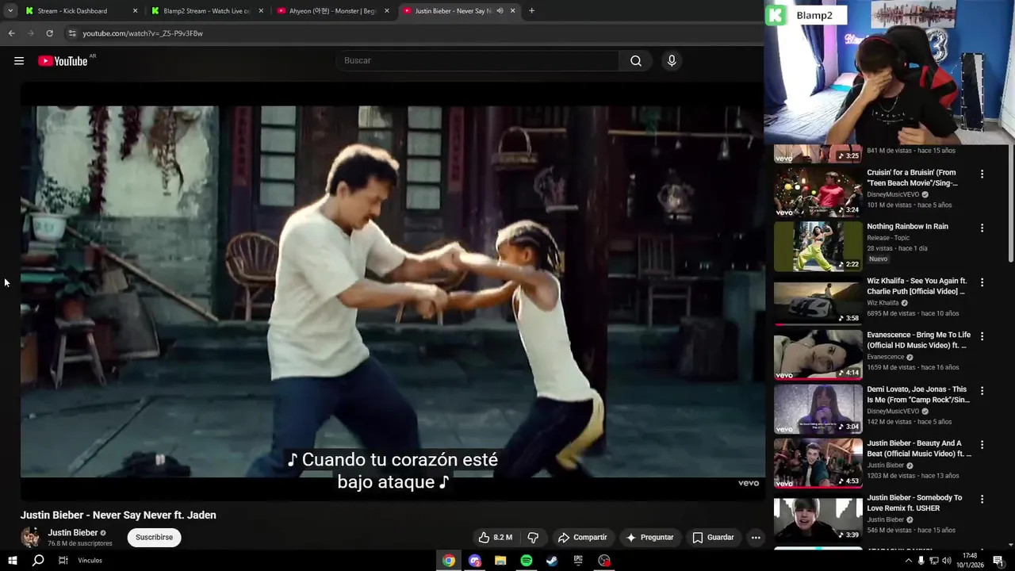Open options menu for Evanescence Bring Me To Life

pos(982,336)
